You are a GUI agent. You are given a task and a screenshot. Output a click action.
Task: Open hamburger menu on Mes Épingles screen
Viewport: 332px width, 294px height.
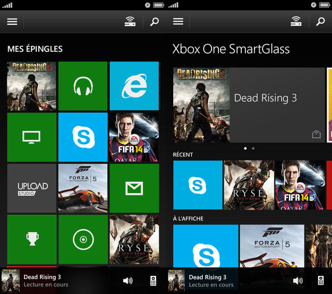12,22
